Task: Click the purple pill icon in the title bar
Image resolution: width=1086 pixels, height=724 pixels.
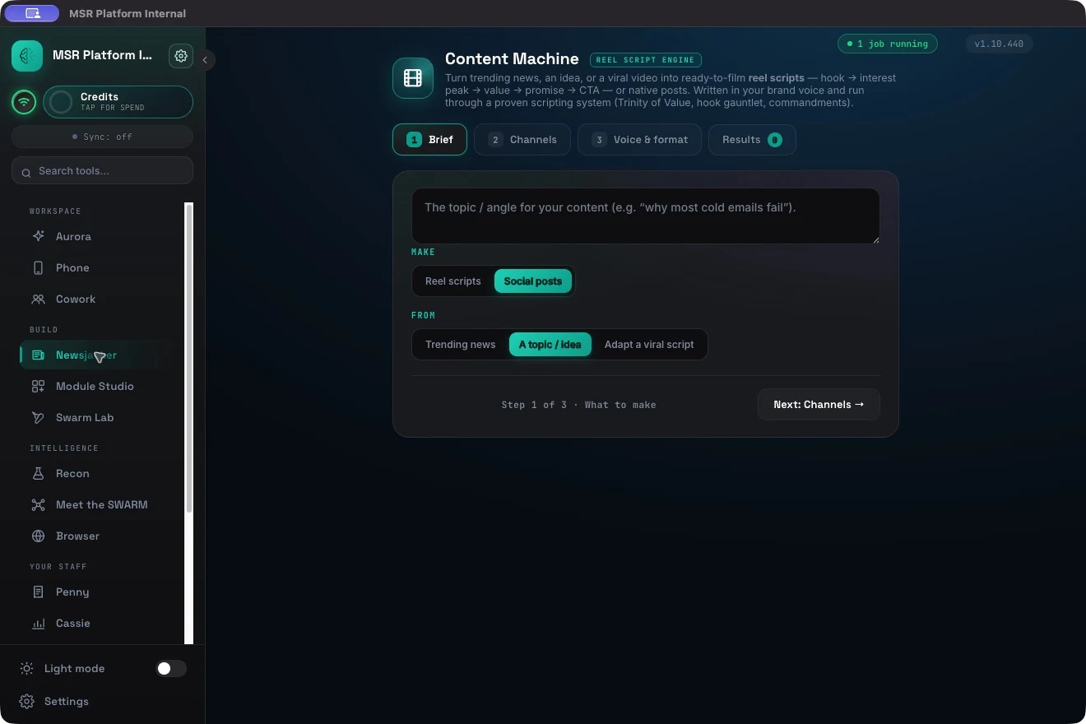Action: [x=32, y=13]
